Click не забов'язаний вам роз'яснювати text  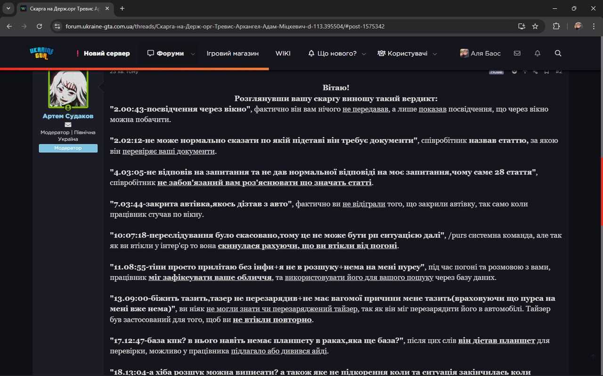pyautogui.click(x=264, y=183)
